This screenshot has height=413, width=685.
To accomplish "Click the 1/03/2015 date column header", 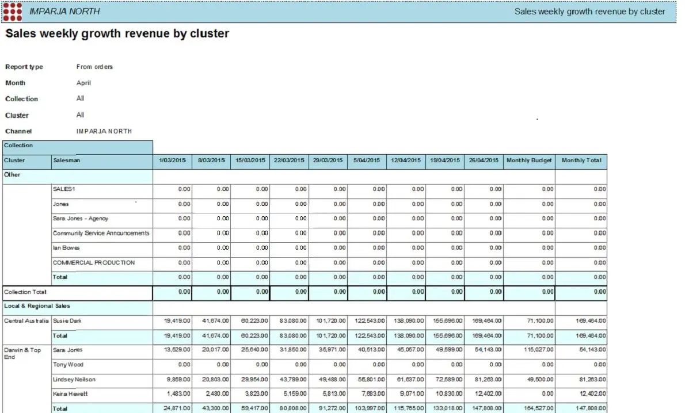I will [172, 160].
